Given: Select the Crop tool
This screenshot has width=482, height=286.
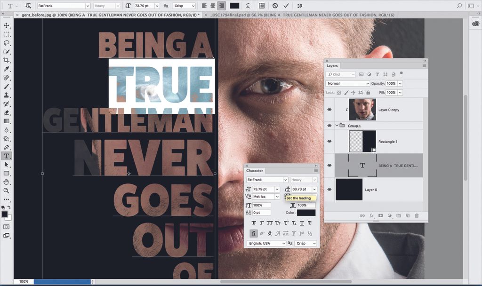Looking at the screenshot, I should [7, 60].
